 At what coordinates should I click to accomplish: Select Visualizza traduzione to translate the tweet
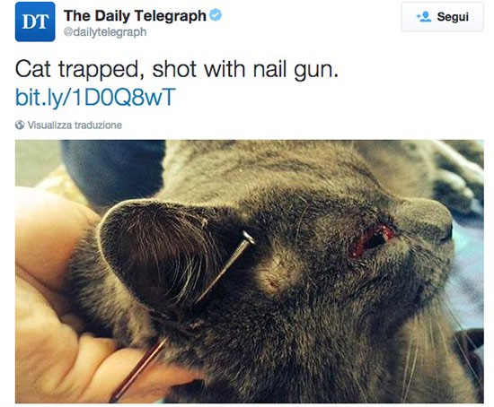coord(75,125)
